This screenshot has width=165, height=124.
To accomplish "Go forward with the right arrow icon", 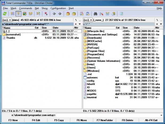I will pos(60,14).
